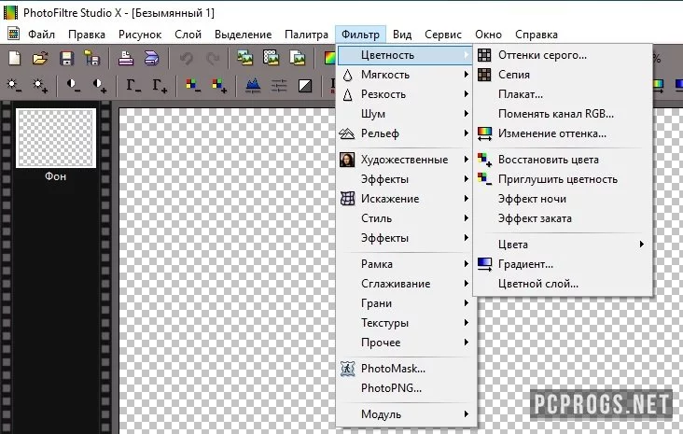Expand the Мягкость submenu arrow
This screenshot has width=683, height=434.
pyautogui.click(x=467, y=75)
